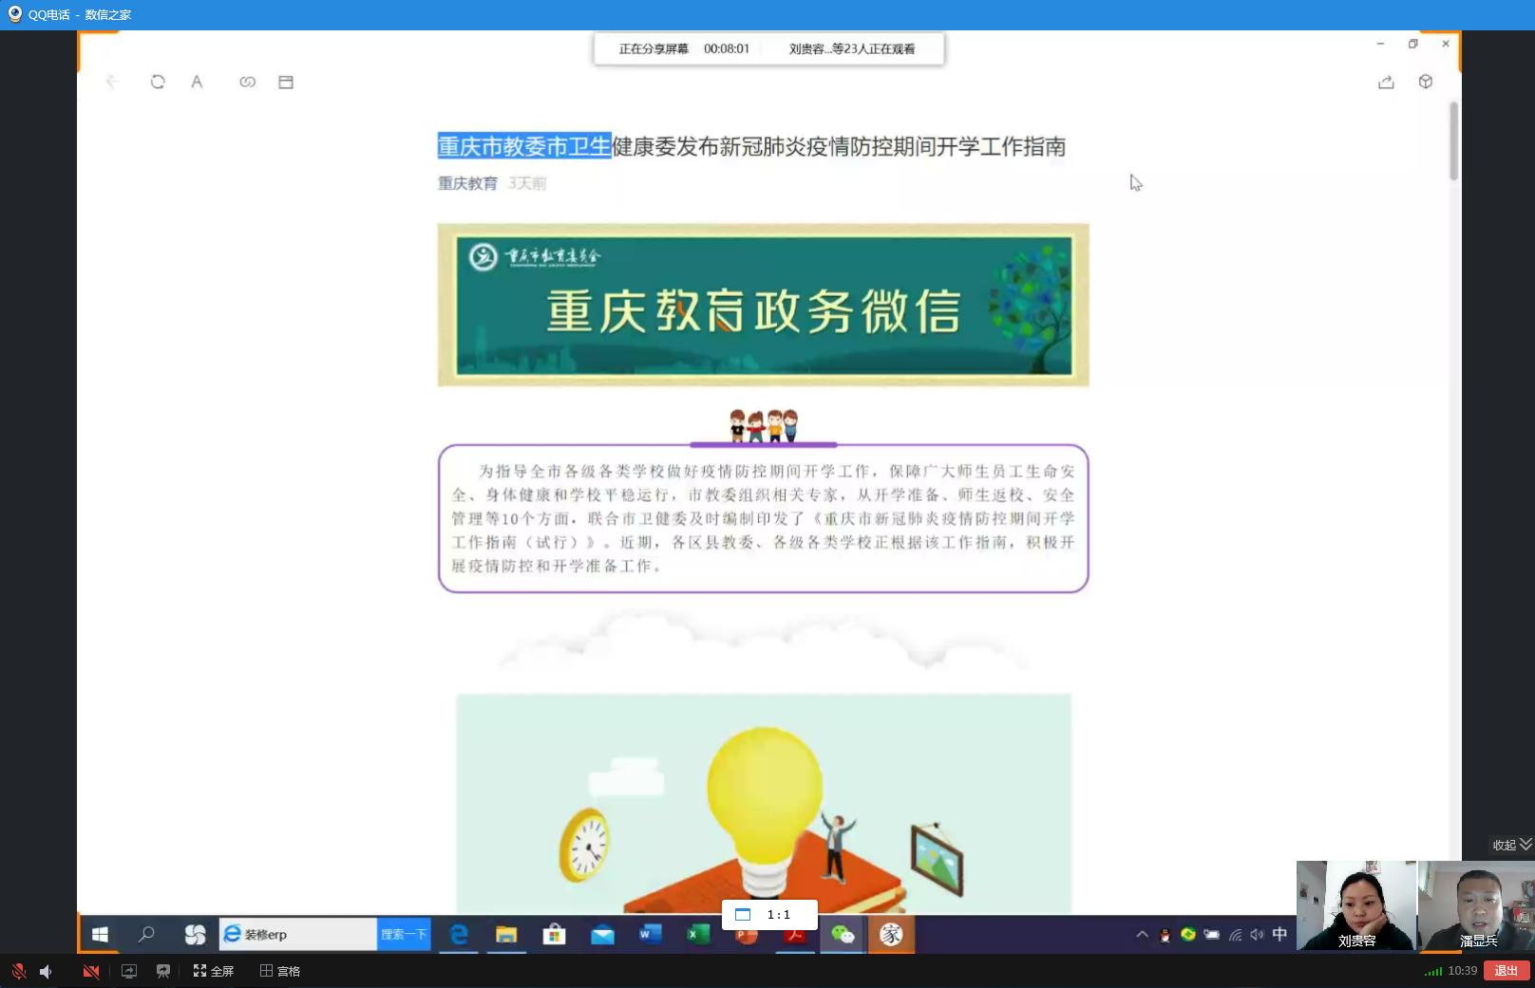Click the window layout icon in toolbar
Screen dimensions: 1535x988
click(x=286, y=83)
